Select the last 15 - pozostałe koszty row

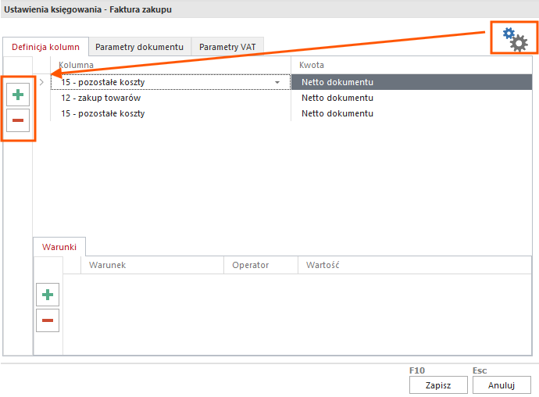click(102, 113)
